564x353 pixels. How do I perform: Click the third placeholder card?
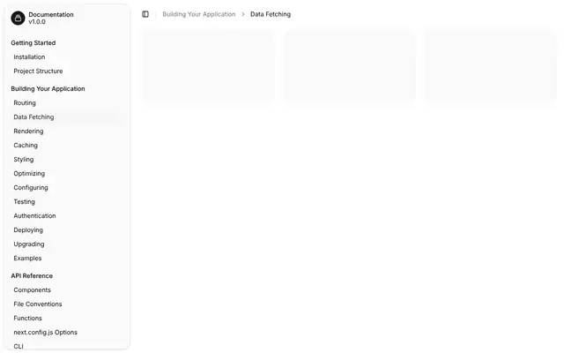click(490, 64)
